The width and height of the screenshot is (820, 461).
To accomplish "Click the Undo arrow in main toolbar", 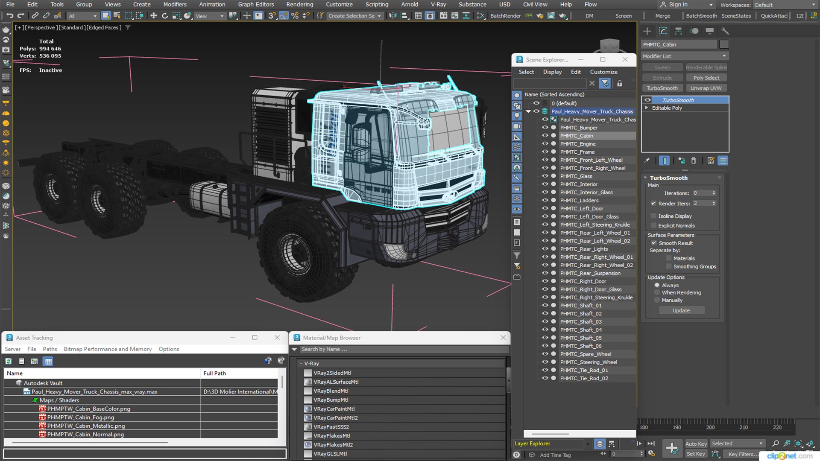I will (9, 16).
